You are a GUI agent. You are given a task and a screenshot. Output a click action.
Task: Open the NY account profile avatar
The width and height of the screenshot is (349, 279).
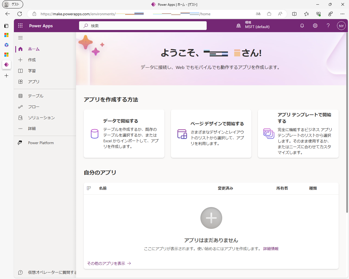click(341, 26)
